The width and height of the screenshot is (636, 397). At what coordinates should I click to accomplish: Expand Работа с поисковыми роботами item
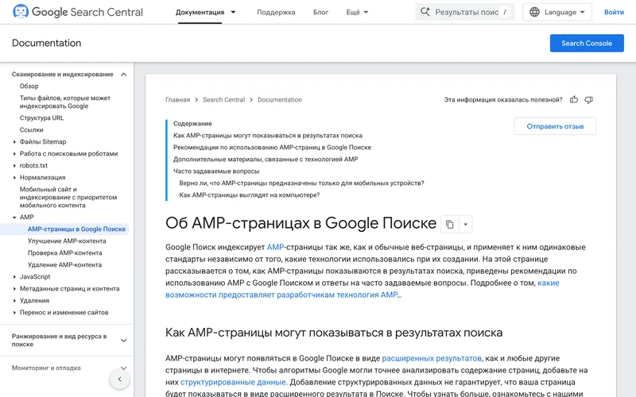(14, 154)
